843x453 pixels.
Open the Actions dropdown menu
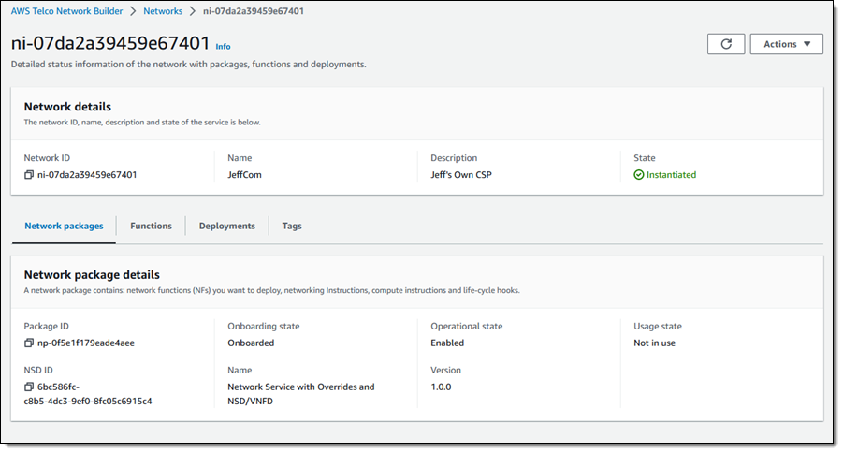click(x=786, y=44)
